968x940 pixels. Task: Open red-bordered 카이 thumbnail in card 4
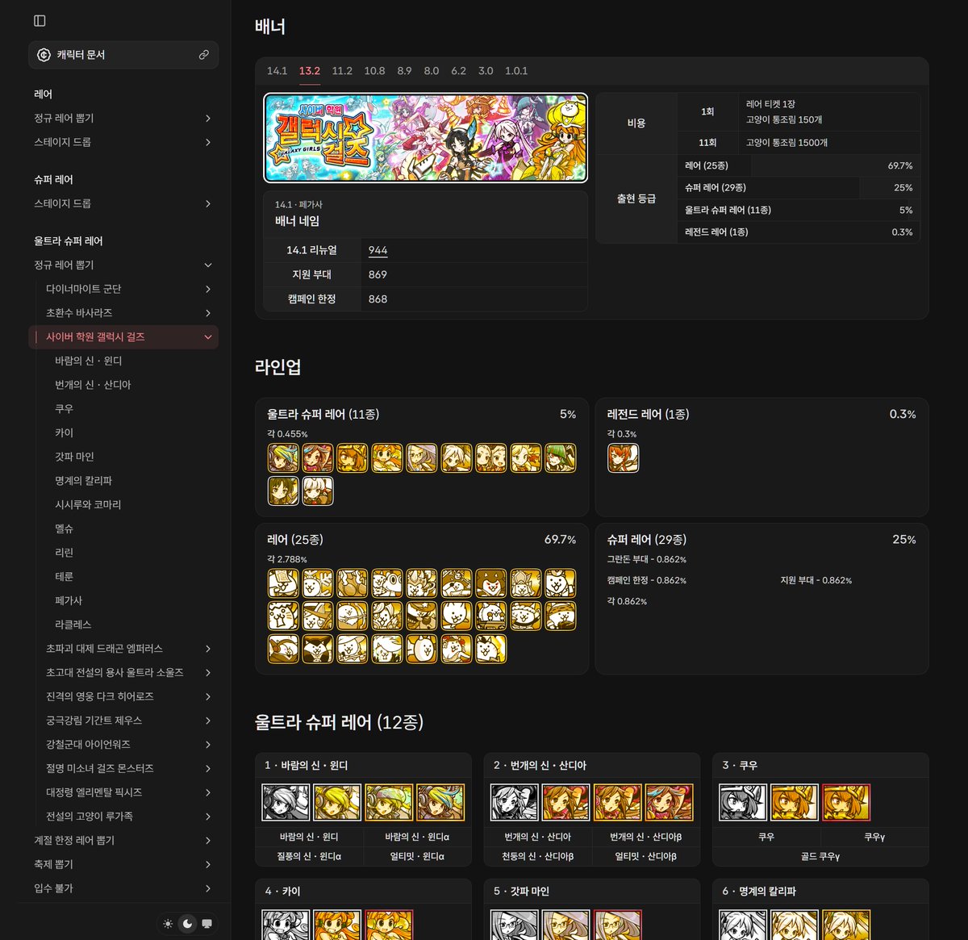(389, 925)
